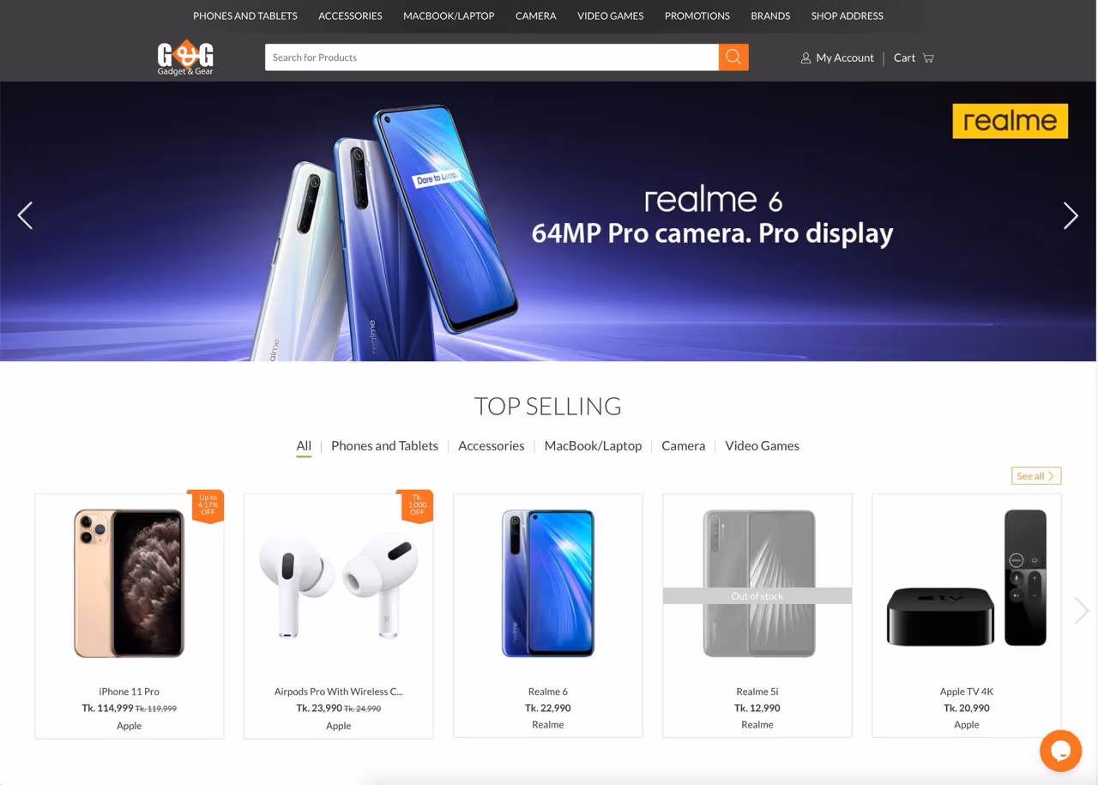Select the MacBook/Laptop top selling tab
Image resolution: width=1098 pixels, height=785 pixels.
pyautogui.click(x=593, y=445)
